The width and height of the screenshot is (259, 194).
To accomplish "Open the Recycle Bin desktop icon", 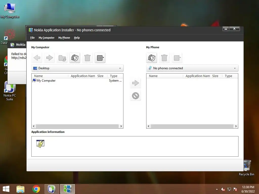I will [247, 168].
